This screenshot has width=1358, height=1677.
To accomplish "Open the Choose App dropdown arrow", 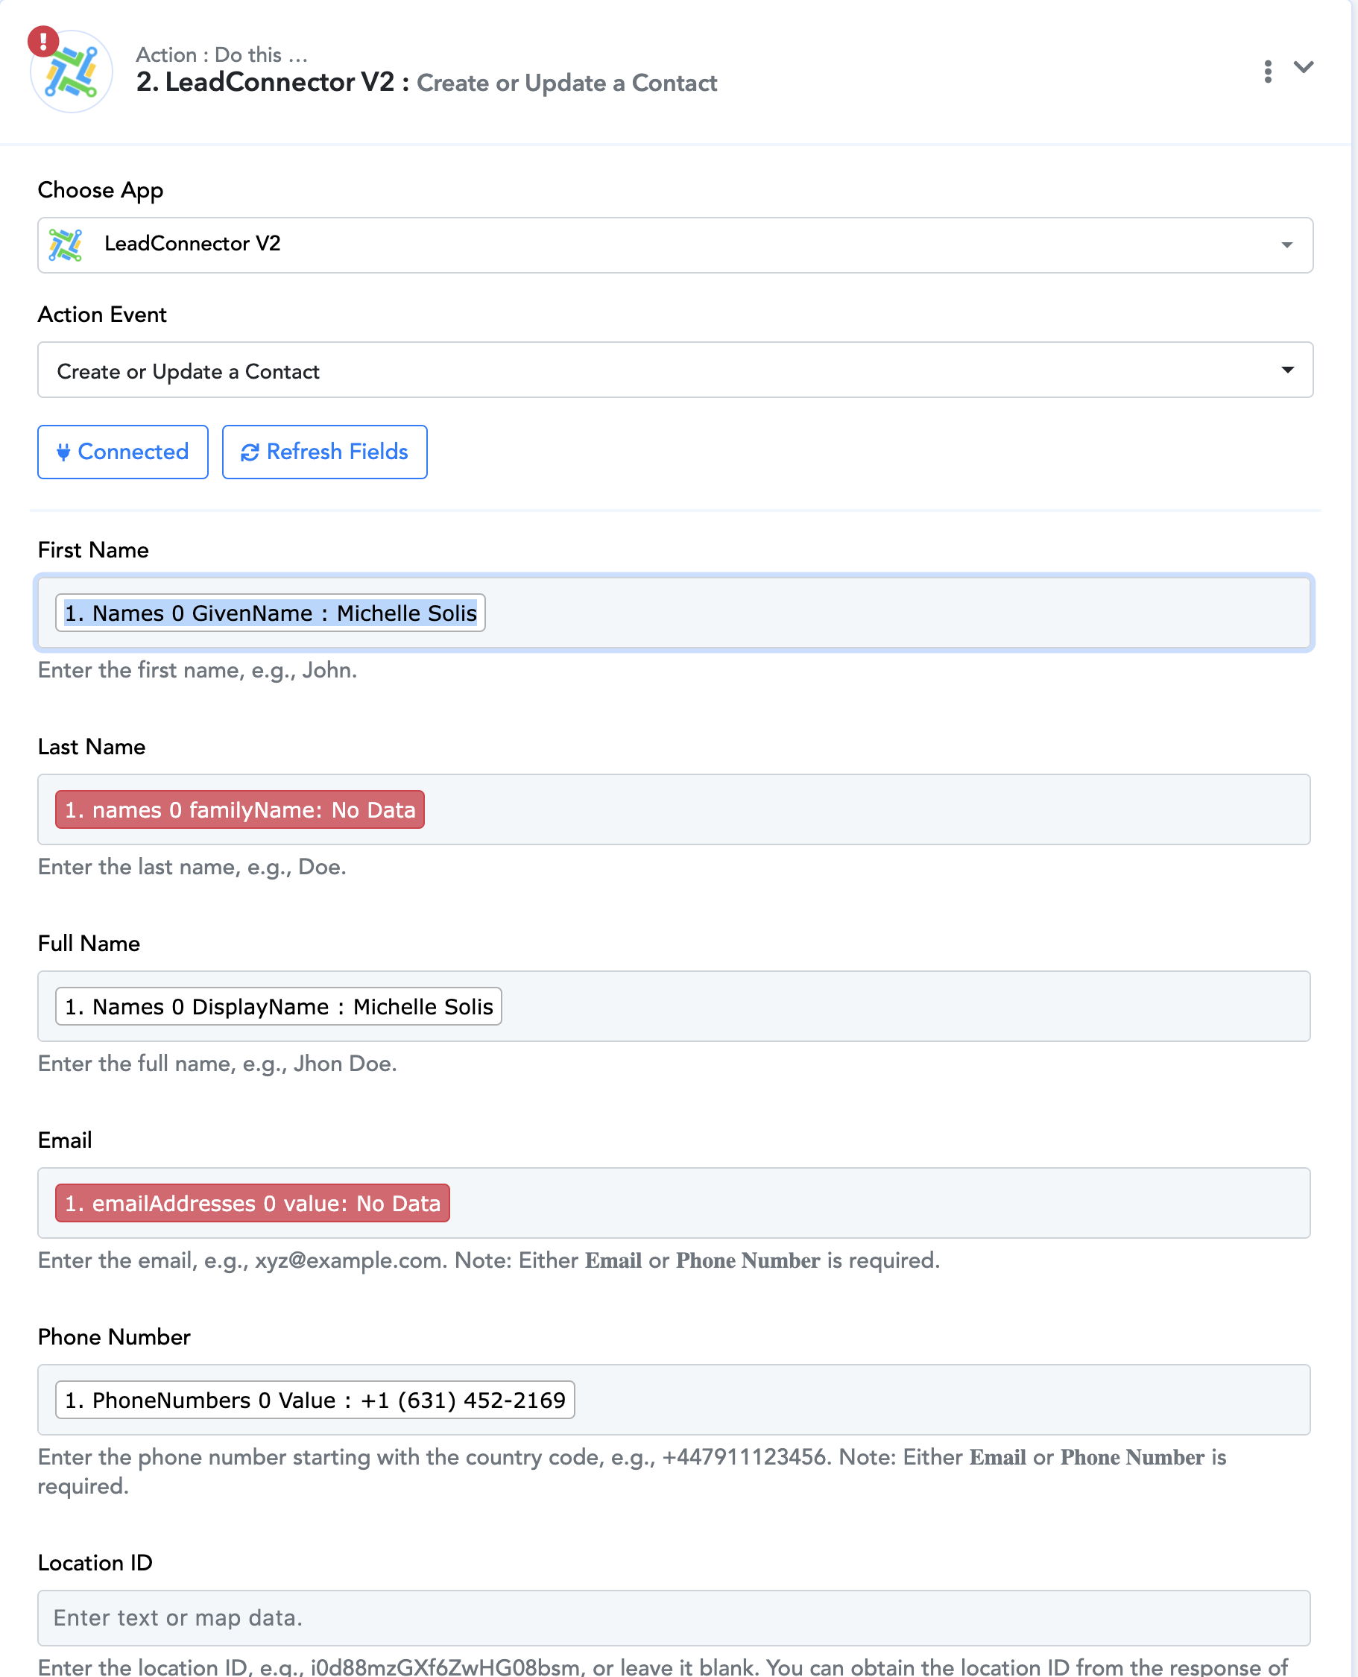I will click(1286, 246).
